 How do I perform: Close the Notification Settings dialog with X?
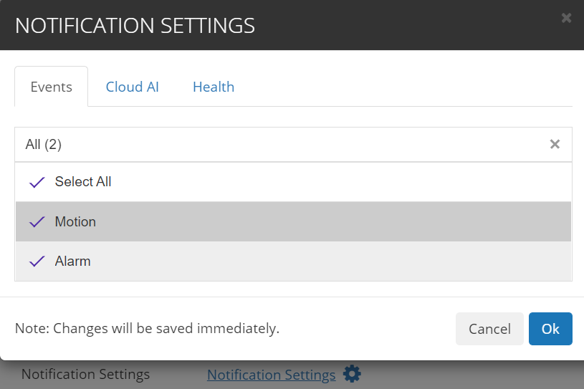tap(566, 18)
